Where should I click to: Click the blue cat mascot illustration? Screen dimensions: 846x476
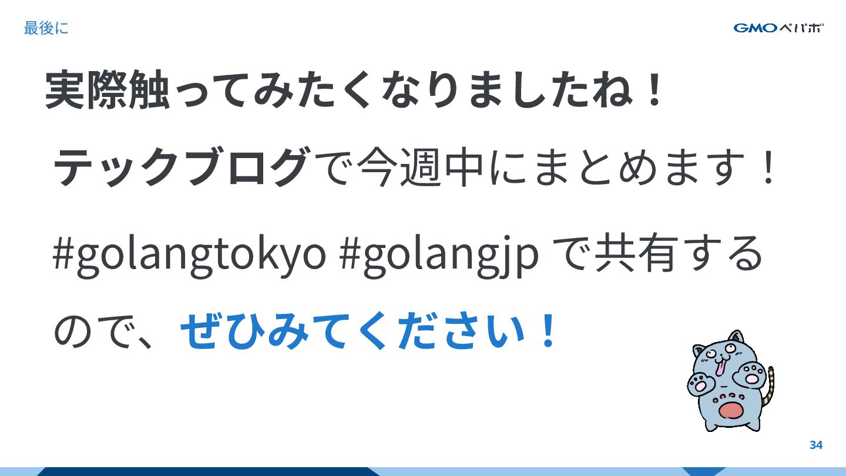point(730,381)
